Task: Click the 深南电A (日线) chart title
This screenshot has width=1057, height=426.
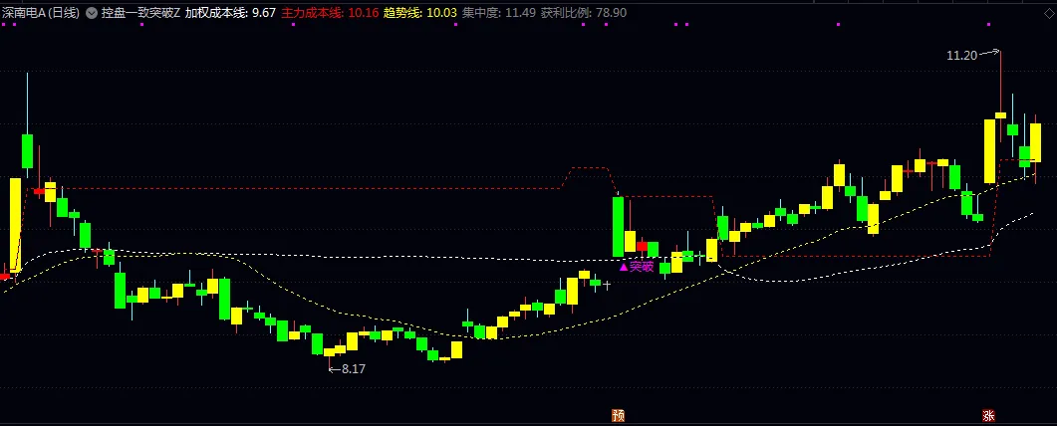Action: pyautogui.click(x=41, y=13)
